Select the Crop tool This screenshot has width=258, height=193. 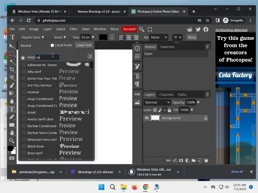(12, 69)
